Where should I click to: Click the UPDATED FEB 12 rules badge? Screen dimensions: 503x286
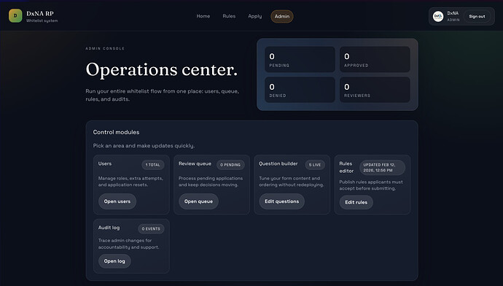coord(382,167)
